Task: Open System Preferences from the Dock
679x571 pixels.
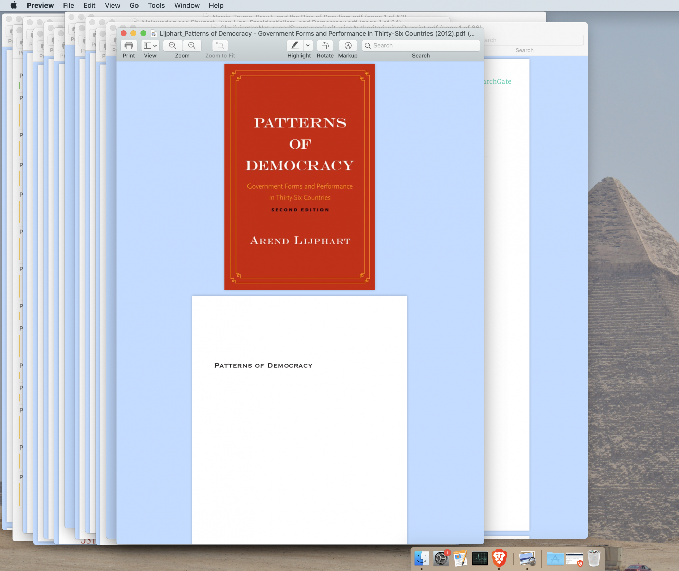Action: 441,558
